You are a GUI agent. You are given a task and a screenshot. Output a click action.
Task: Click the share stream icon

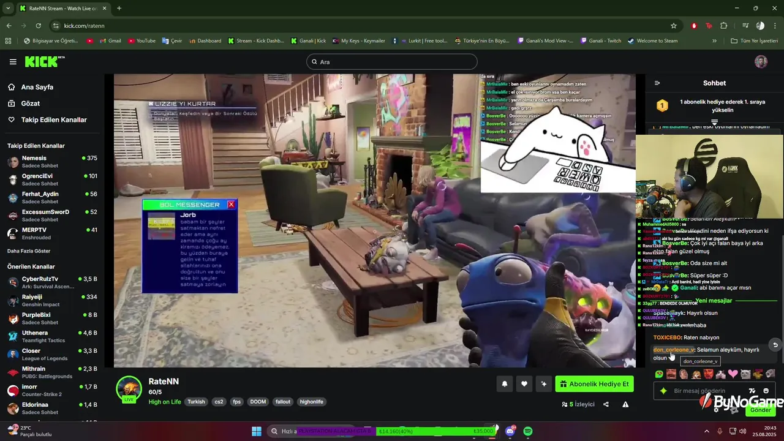coord(606,404)
